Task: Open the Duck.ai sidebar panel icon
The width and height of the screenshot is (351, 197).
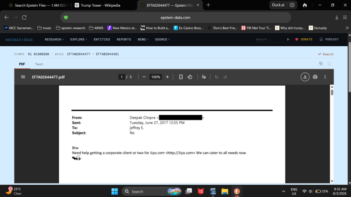Action: click(292, 5)
